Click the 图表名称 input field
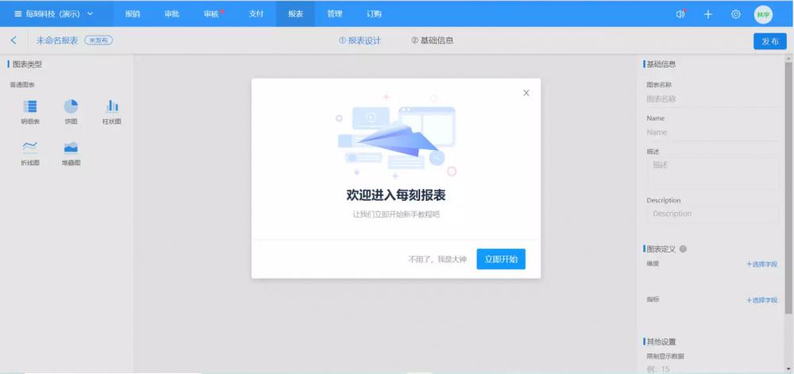Screen dimensions: 794x374 coord(711,99)
